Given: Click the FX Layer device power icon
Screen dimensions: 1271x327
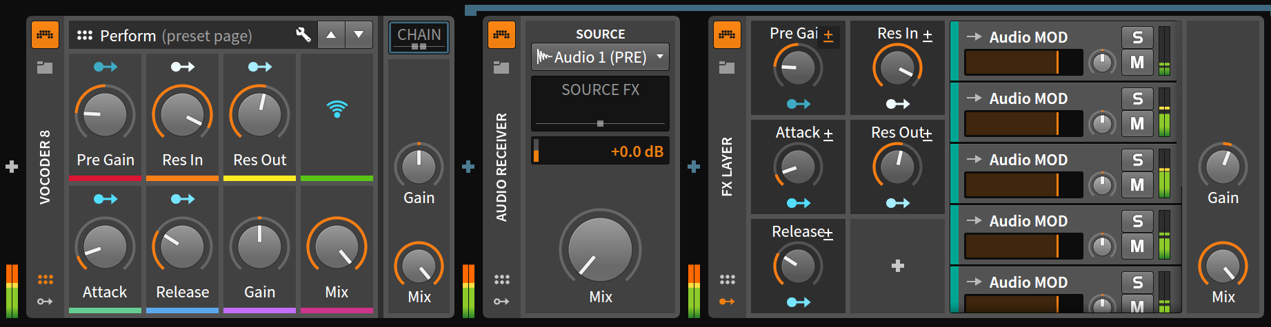Looking at the screenshot, I should (727, 35).
